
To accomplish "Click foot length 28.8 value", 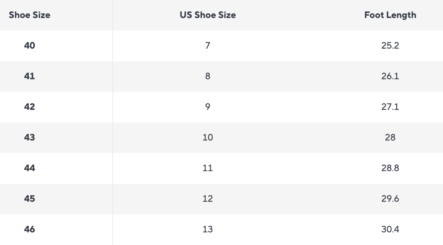I will point(390,168).
